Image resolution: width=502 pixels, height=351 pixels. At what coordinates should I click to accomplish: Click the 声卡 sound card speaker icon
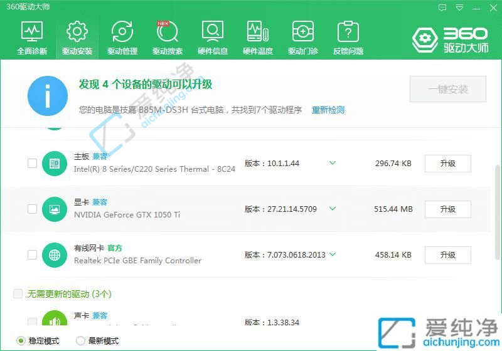tap(55, 318)
